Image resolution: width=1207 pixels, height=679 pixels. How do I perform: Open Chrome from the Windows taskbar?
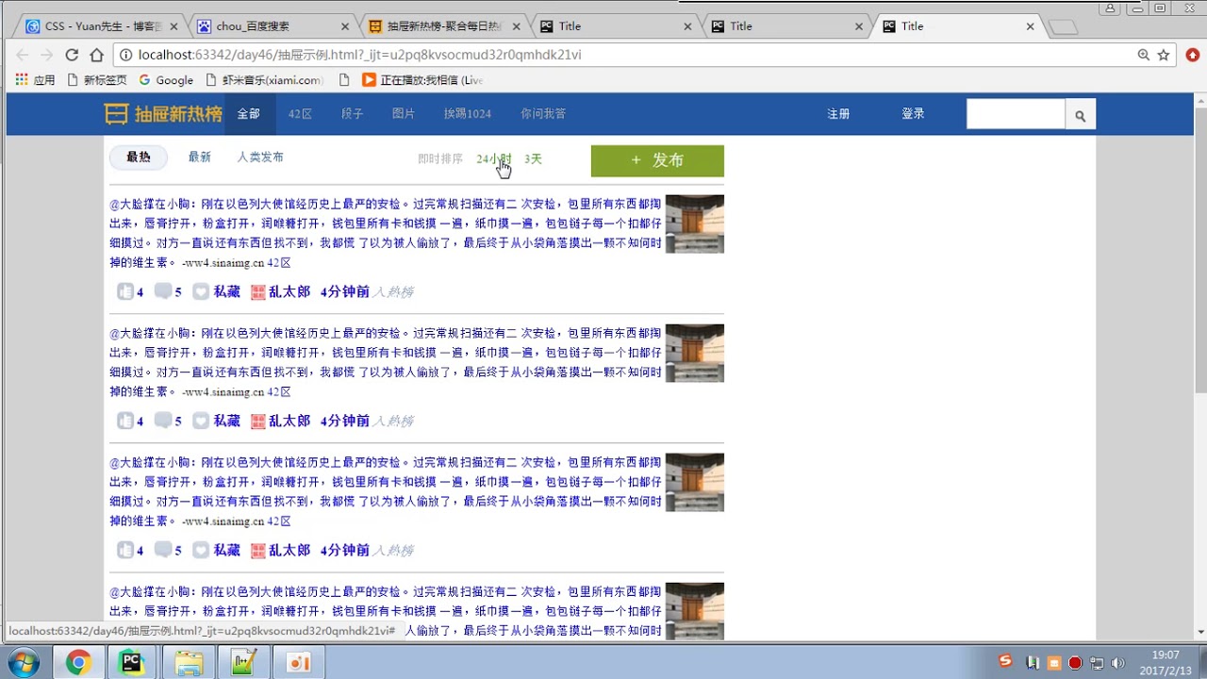(78, 663)
